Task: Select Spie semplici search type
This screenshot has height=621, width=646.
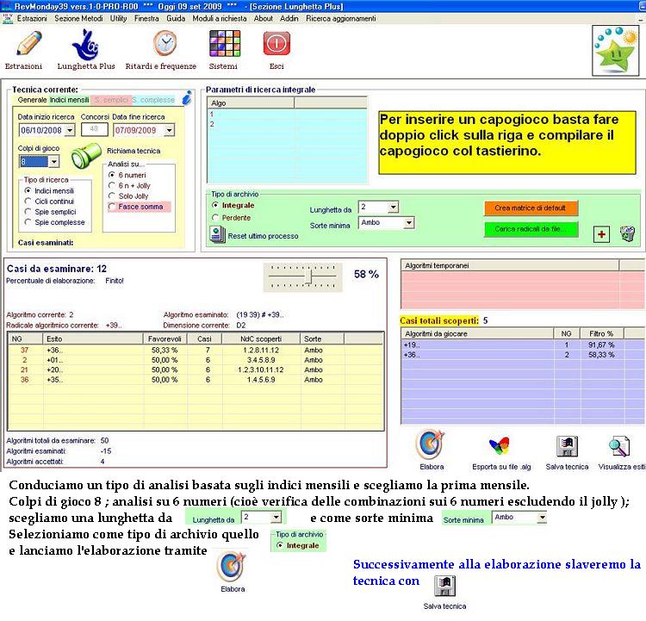Action: 28,211
